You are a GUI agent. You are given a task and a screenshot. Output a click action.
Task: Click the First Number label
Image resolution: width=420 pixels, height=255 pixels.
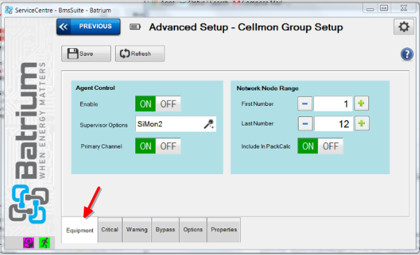[x=257, y=104]
